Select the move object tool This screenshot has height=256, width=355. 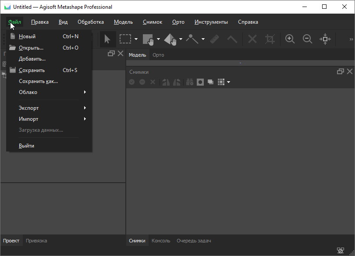point(170,39)
